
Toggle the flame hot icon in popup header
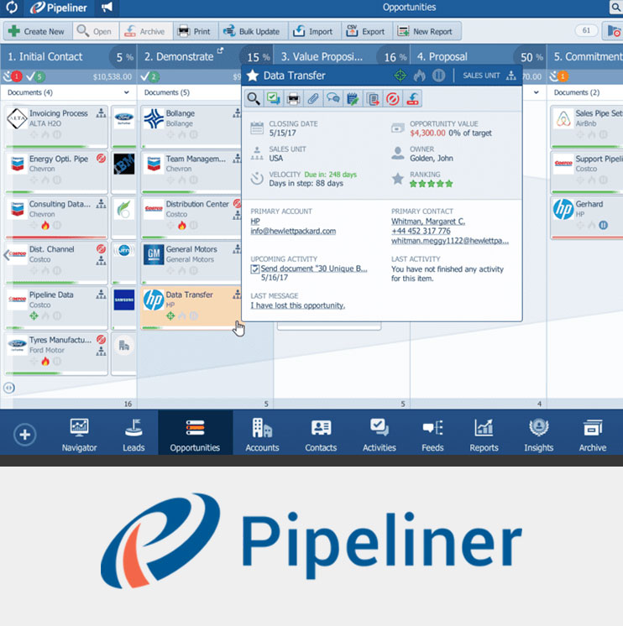point(421,76)
